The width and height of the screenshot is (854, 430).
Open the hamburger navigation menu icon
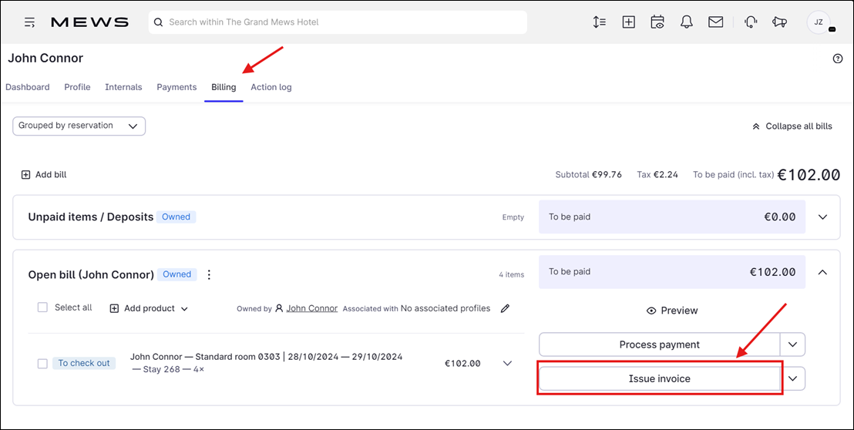click(30, 22)
